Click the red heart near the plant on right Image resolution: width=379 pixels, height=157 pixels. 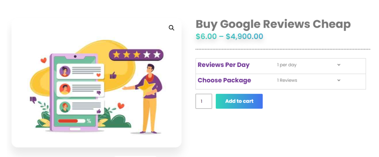tap(121, 106)
